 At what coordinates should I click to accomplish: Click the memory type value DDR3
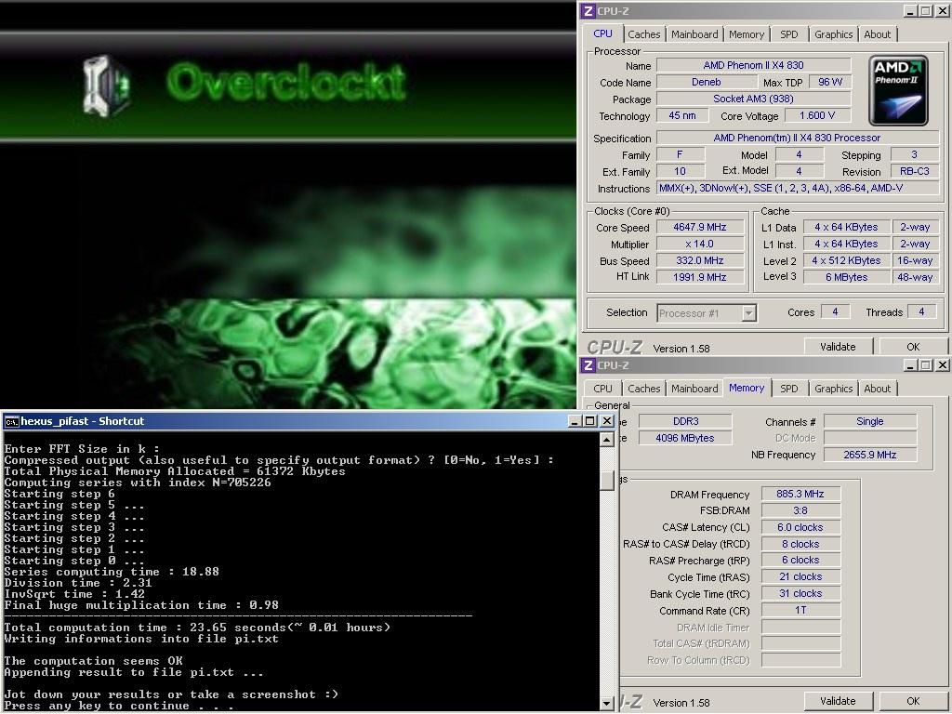(685, 421)
